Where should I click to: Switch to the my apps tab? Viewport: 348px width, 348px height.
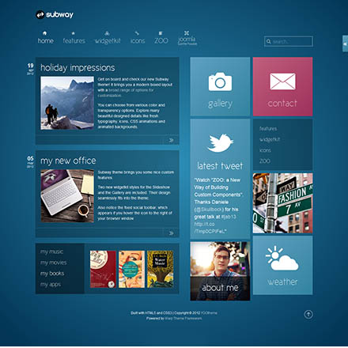coord(51,285)
